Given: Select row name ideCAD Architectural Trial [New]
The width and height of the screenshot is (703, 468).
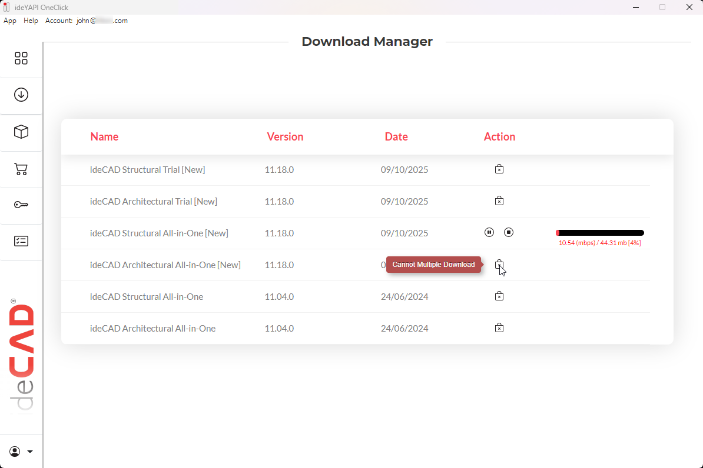Looking at the screenshot, I should pos(153,202).
